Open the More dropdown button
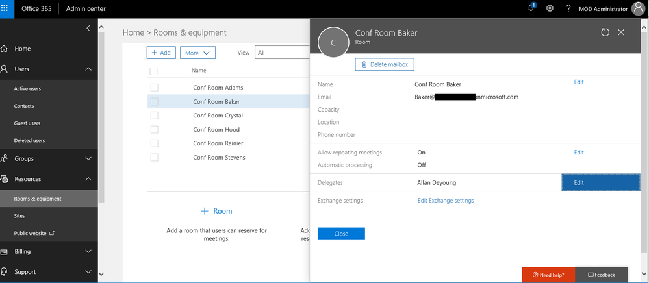The width and height of the screenshot is (649, 283). pos(197,53)
